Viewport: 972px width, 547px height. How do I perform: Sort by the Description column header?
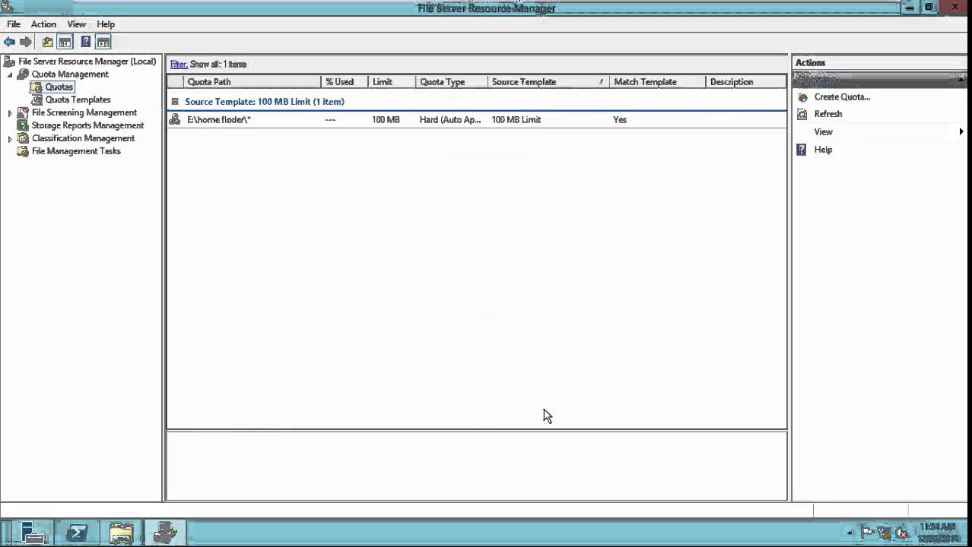click(x=745, y=82)
